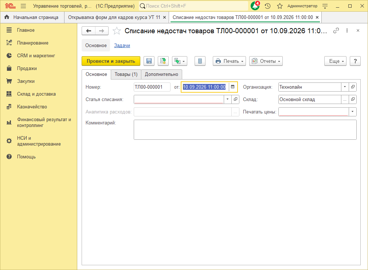Expand the create-based-on dropdown button
This screenshot has height=270, width=368.
coord(180,61)
